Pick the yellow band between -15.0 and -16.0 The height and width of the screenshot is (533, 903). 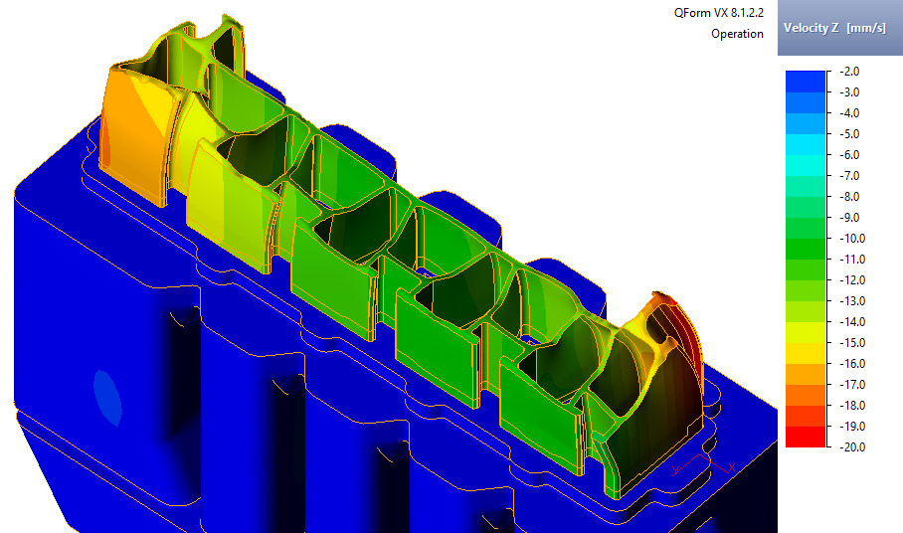pyautogui.click(x=806, y=353)
